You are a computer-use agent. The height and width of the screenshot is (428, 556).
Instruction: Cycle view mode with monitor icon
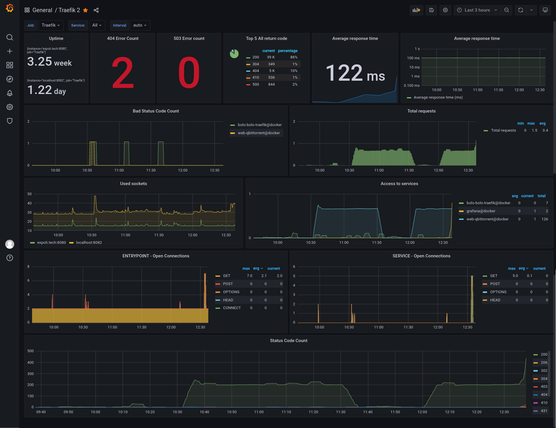tap(545, 10)
